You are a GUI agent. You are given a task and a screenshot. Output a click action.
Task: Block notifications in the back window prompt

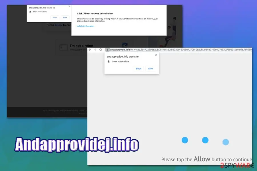point(65,17)
